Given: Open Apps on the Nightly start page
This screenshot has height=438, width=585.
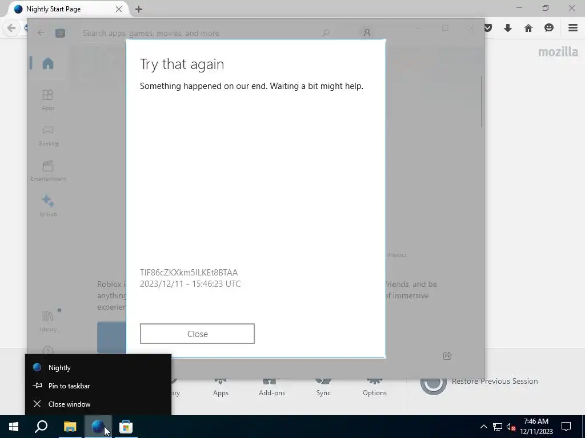Looking at the screenshot, I should [221, 387].
